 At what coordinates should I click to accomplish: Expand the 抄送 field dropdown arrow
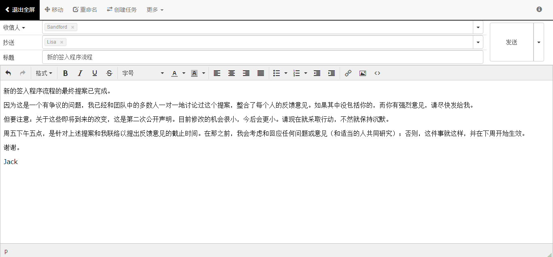click(x=478, y=42)
